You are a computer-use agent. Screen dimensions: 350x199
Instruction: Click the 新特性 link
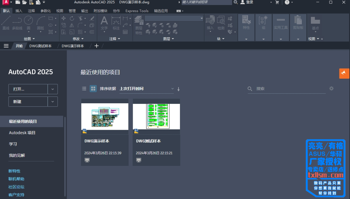(14, 171)
